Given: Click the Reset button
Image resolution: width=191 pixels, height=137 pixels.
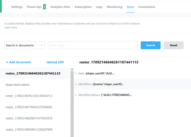Looking at the screenshot, I should coord(173,45).
